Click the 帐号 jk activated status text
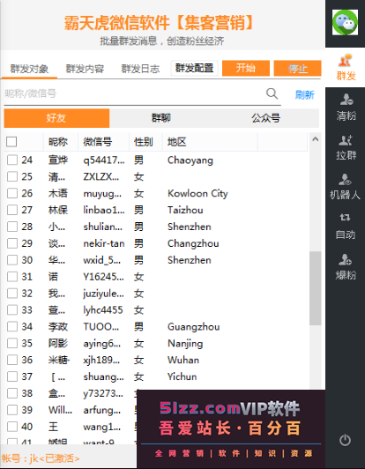The height and width of the screenshot is (469, 365). click(41, 458)
